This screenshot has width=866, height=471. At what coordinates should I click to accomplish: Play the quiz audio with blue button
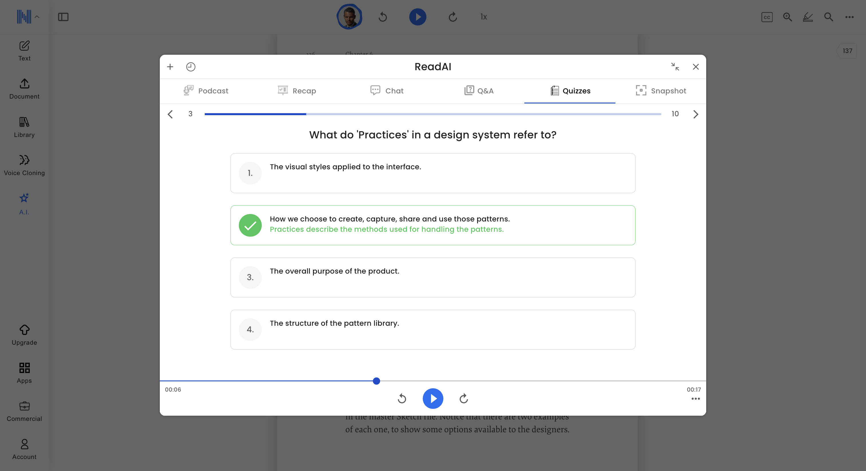[x=433, y=398]
